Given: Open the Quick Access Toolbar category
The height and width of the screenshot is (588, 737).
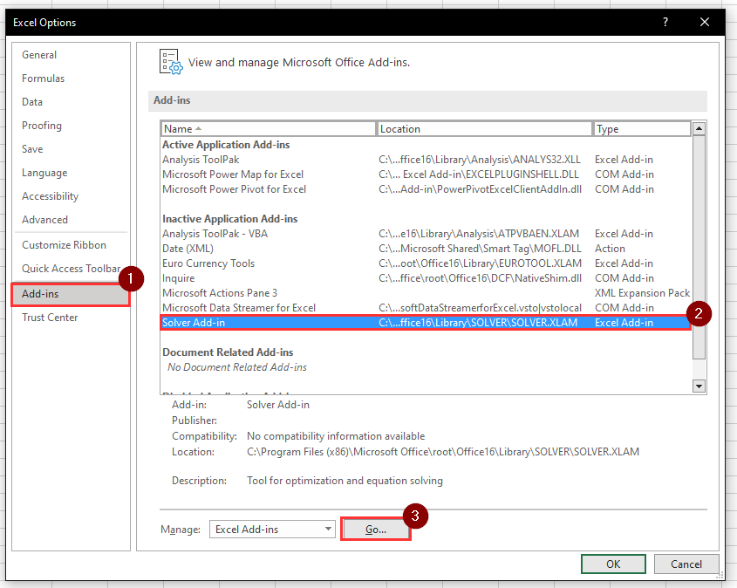Looking at the screenshot, I should click(71, 269).
